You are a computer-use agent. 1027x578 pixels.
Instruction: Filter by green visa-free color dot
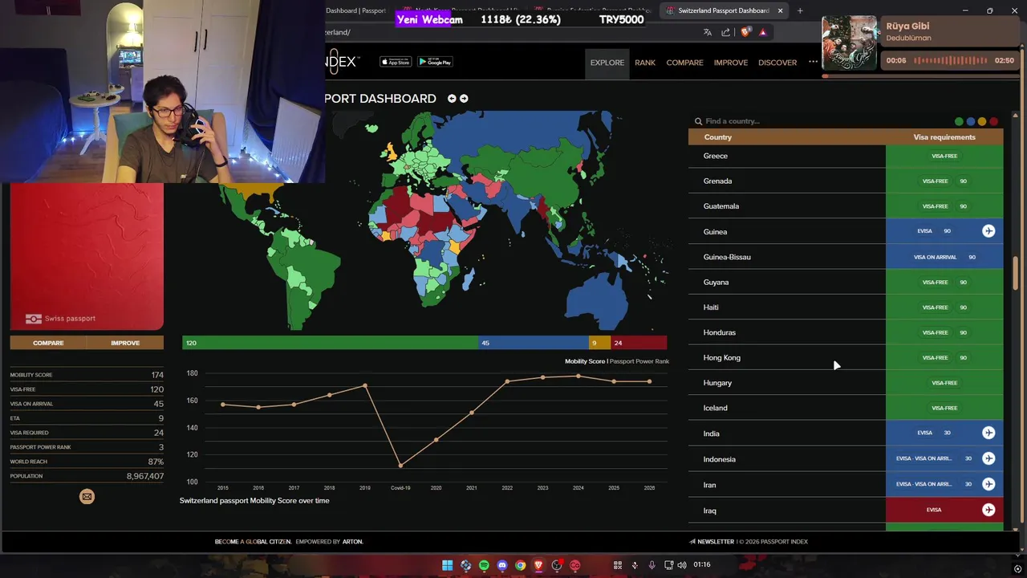pyautogui.click(x=959, y=121)
